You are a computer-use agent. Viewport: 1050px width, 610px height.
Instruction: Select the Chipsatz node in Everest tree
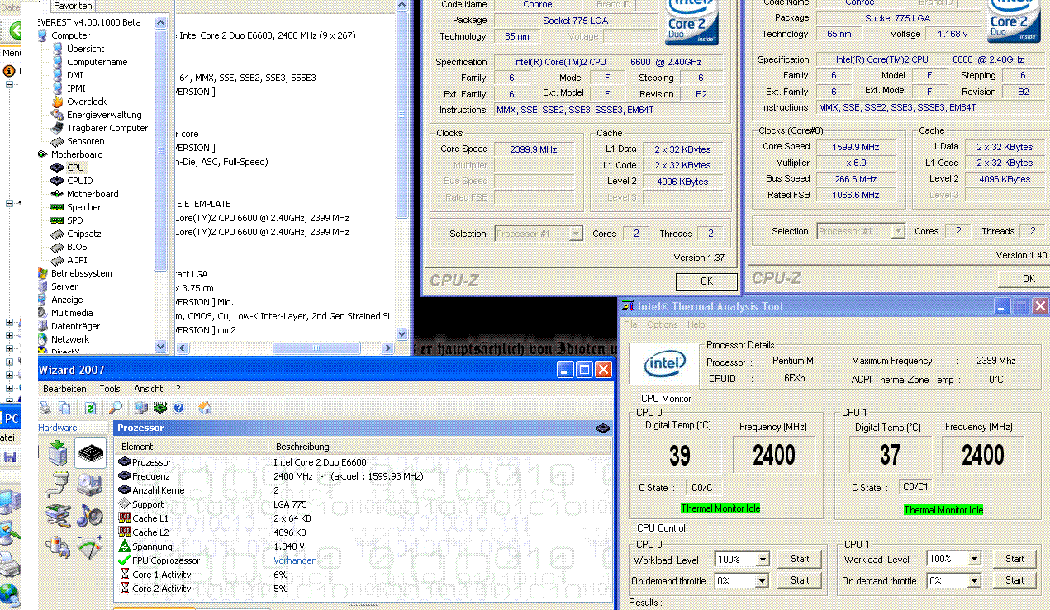tap(84, 234)
